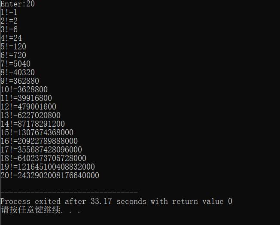Click the 'Process exited after 33.17 seconds' message
The width and height of the screenshot is (280, 225).
pos(73,201)
